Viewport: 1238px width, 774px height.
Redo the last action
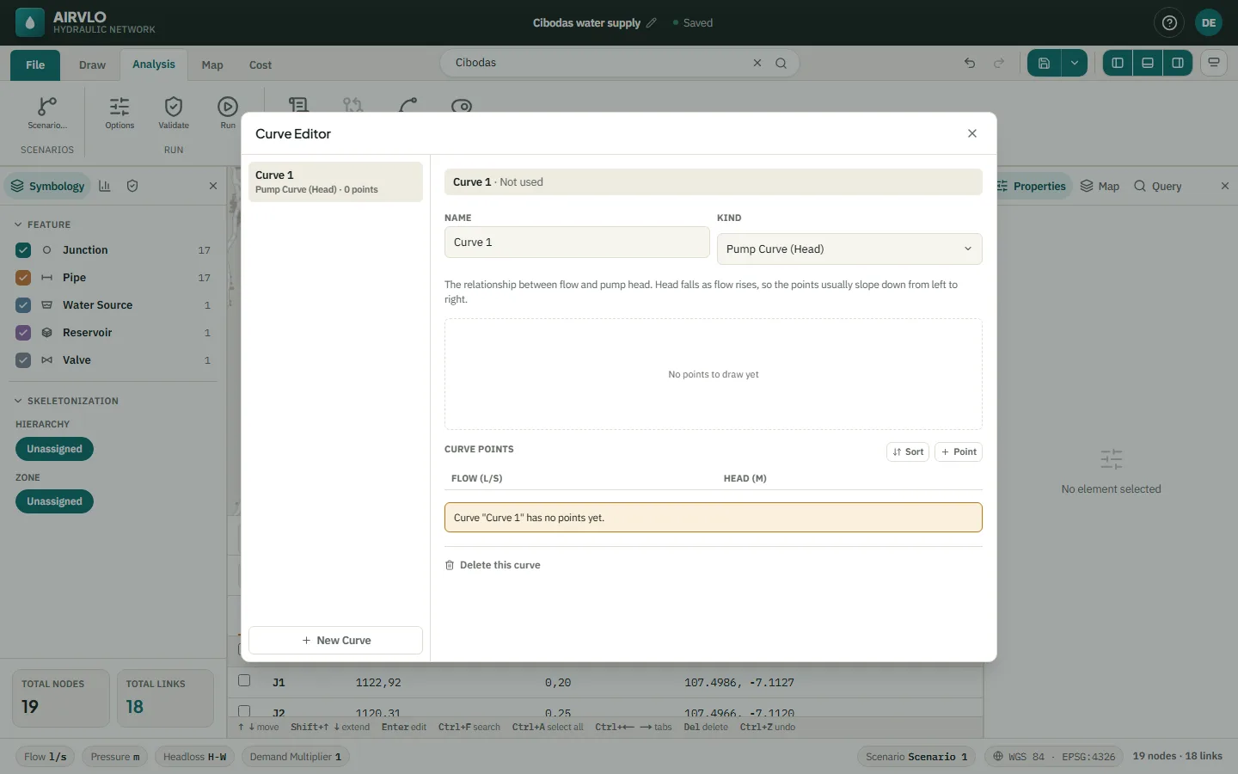tap(999, 63)
